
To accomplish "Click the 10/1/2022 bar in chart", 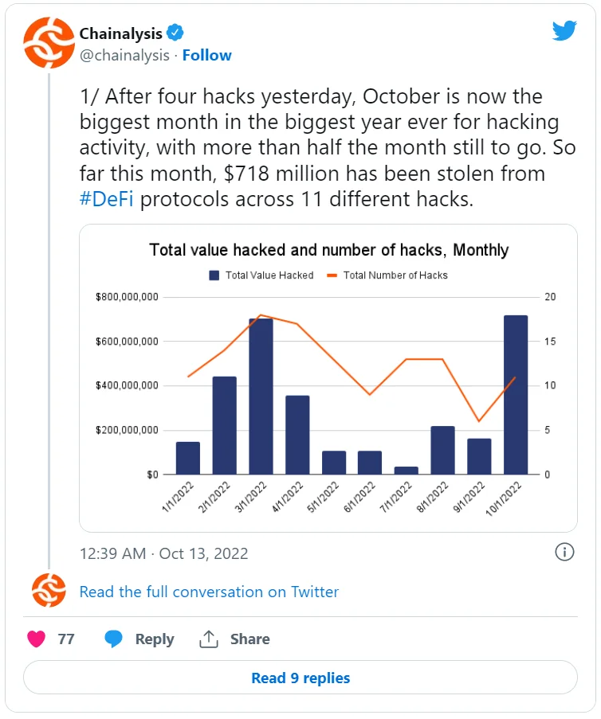I will tap(516, 395).
